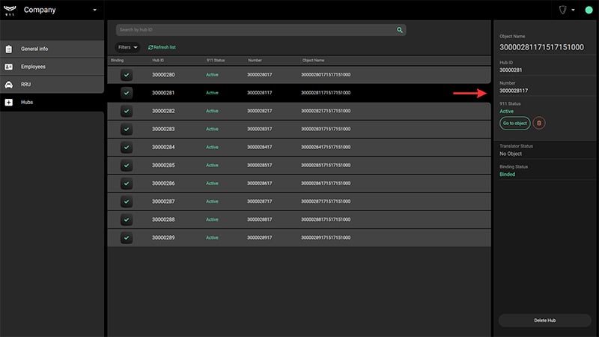Toggle binding checkbox for hub 30000286
This screenshot has width=599, height=337.
pyautogui.click(x=127, y=183)
